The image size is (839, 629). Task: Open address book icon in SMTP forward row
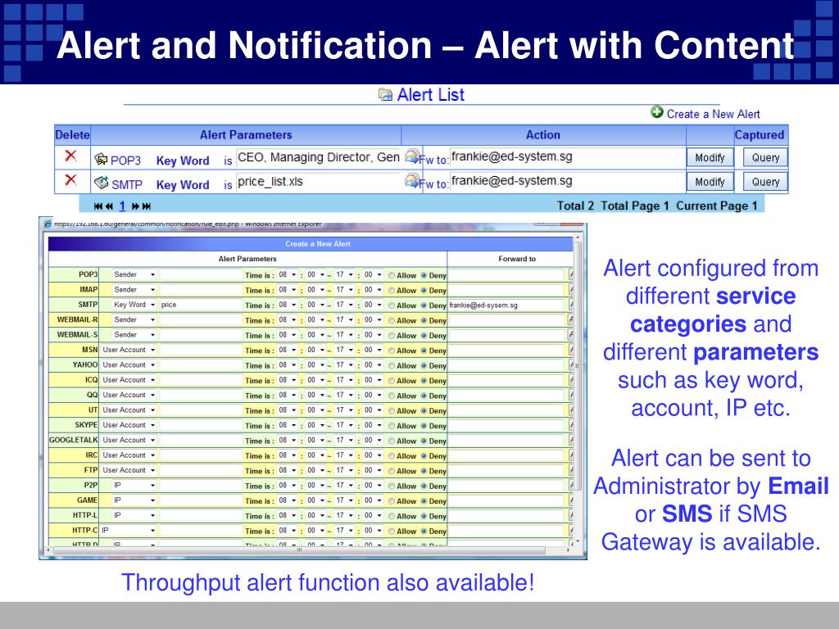point(571,305)
